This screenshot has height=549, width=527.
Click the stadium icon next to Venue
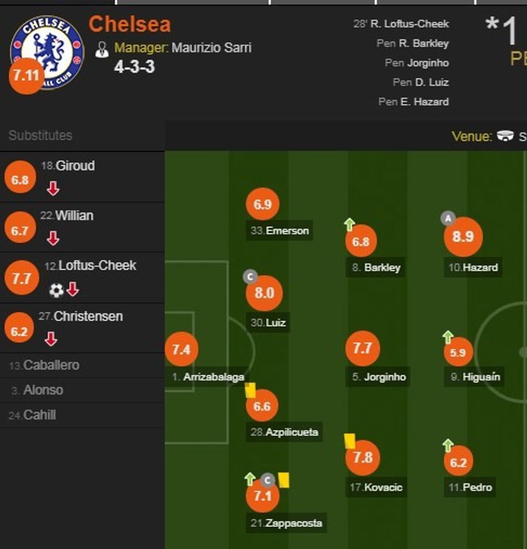tap(505, 136)
